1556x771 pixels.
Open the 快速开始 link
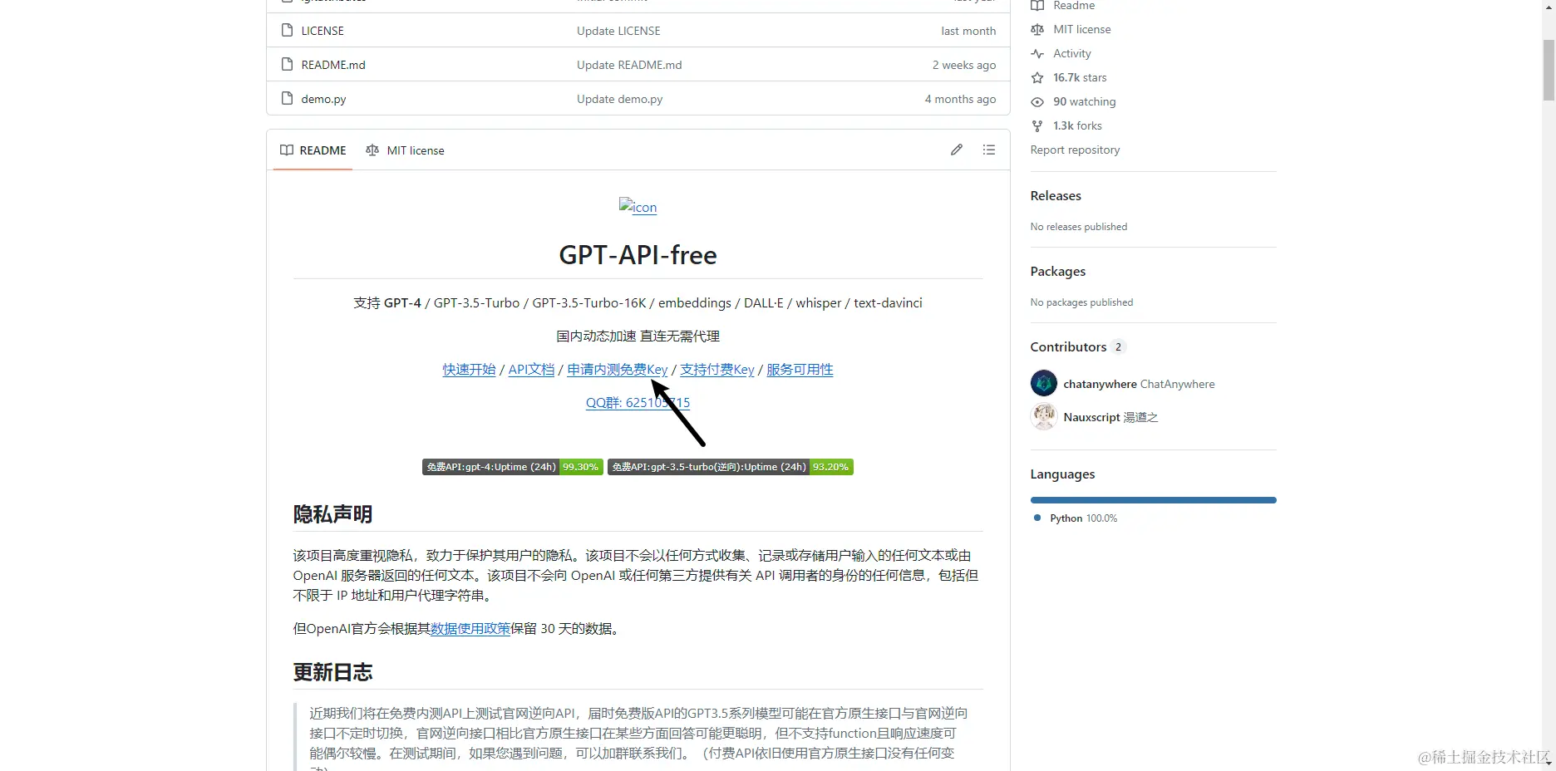469,370
